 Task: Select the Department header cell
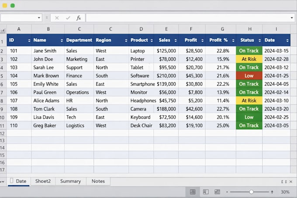coord(79,40)
